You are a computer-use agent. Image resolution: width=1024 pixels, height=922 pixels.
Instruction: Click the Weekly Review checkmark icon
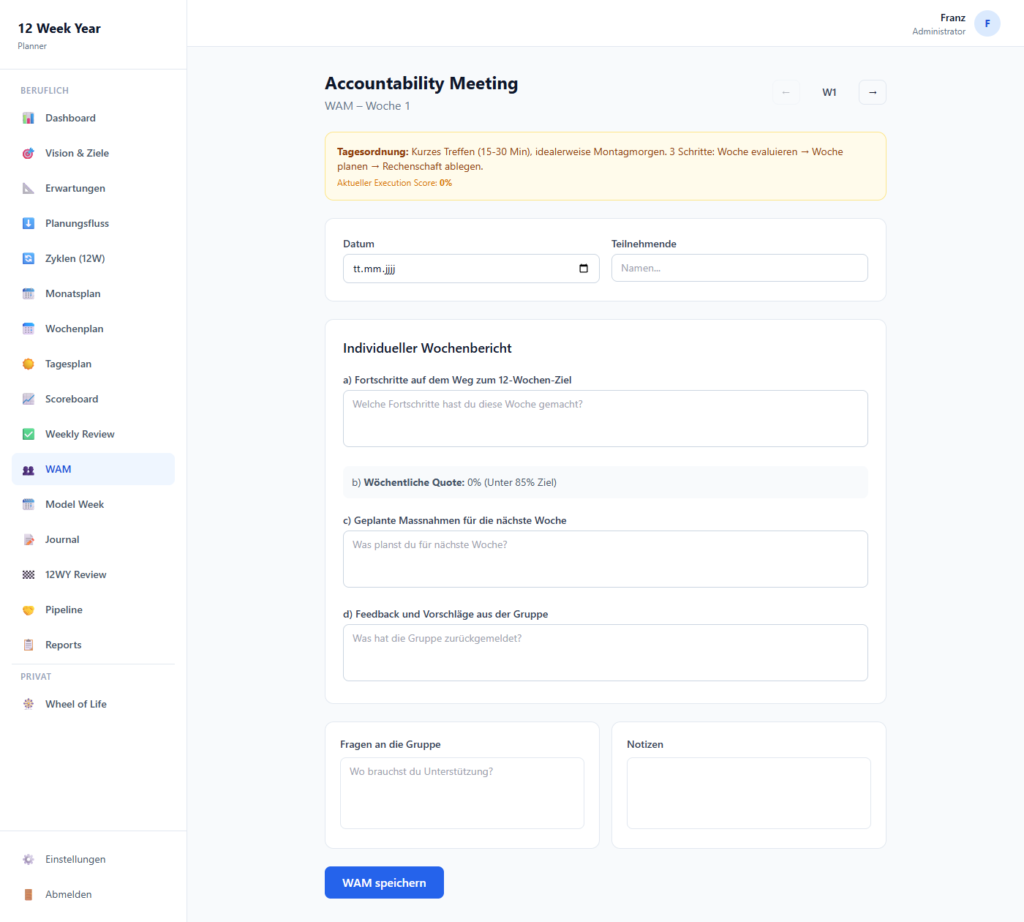[x=29, y=434]
